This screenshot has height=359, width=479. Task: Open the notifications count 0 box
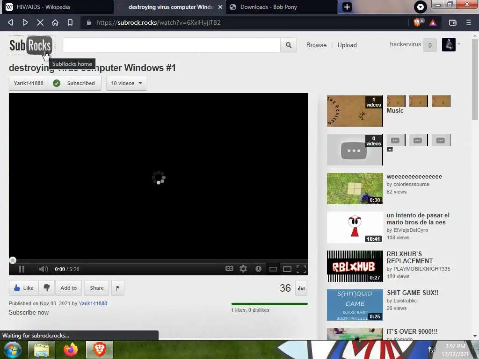[x=430, y=45]
